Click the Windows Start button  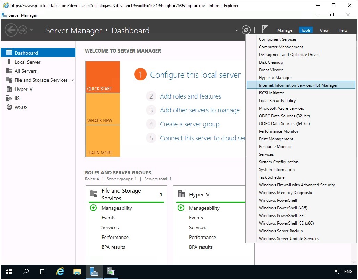coord(9,272)
